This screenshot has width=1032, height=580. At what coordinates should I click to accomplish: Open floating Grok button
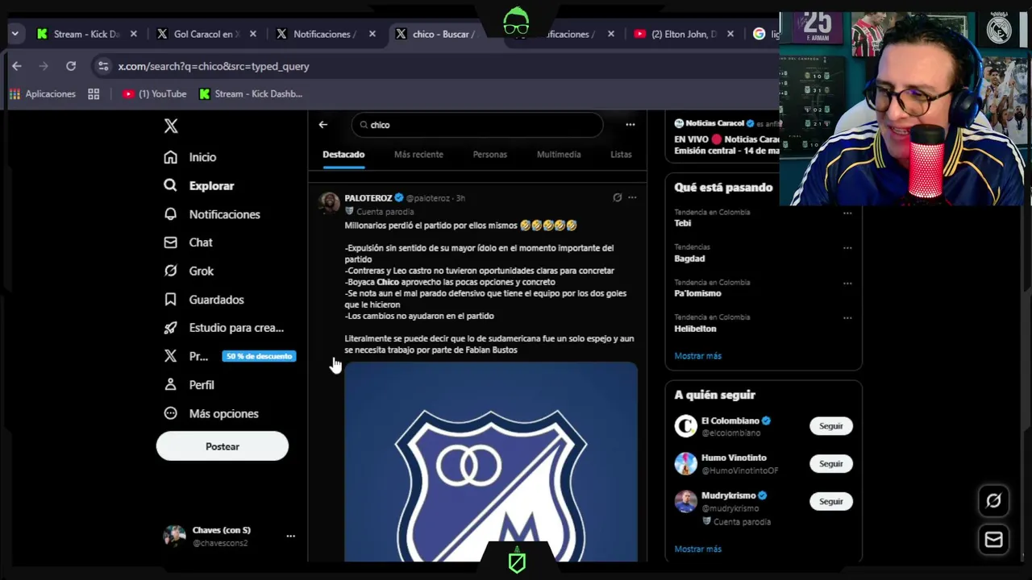click(993, 501)
